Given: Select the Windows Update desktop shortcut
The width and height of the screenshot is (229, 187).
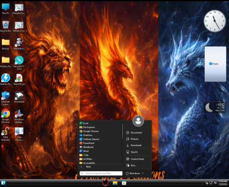Looking at the screenshot, I should (19, 116).
